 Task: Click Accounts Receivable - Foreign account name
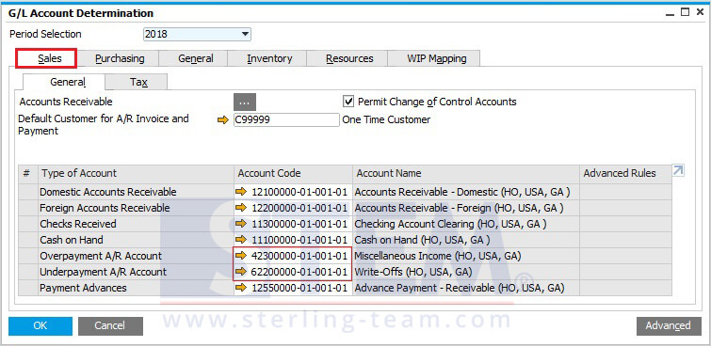pos(459,208)
